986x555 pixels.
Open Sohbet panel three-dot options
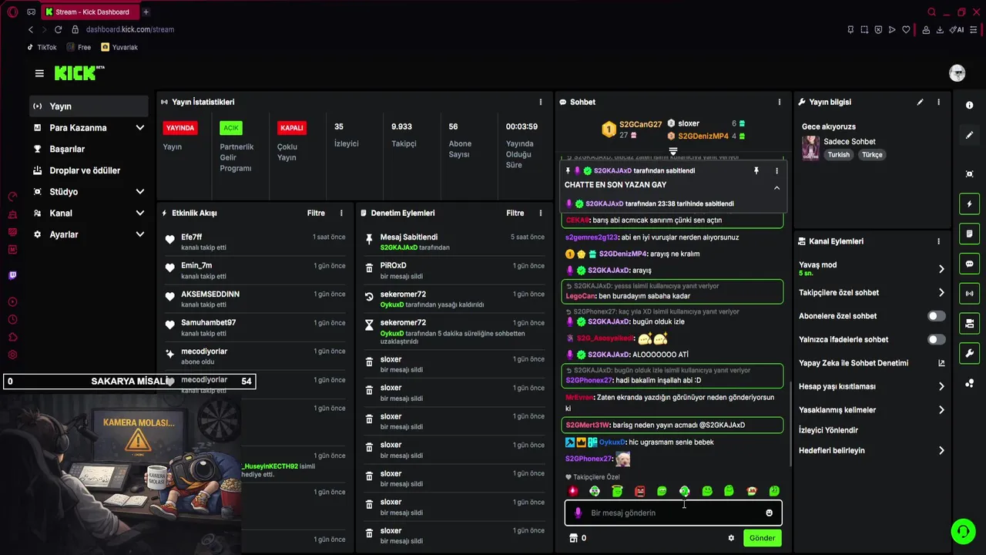(779, 102)
